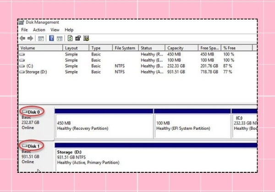
Task: Click the Disk Management title bar icon
Action: point(22,22)
